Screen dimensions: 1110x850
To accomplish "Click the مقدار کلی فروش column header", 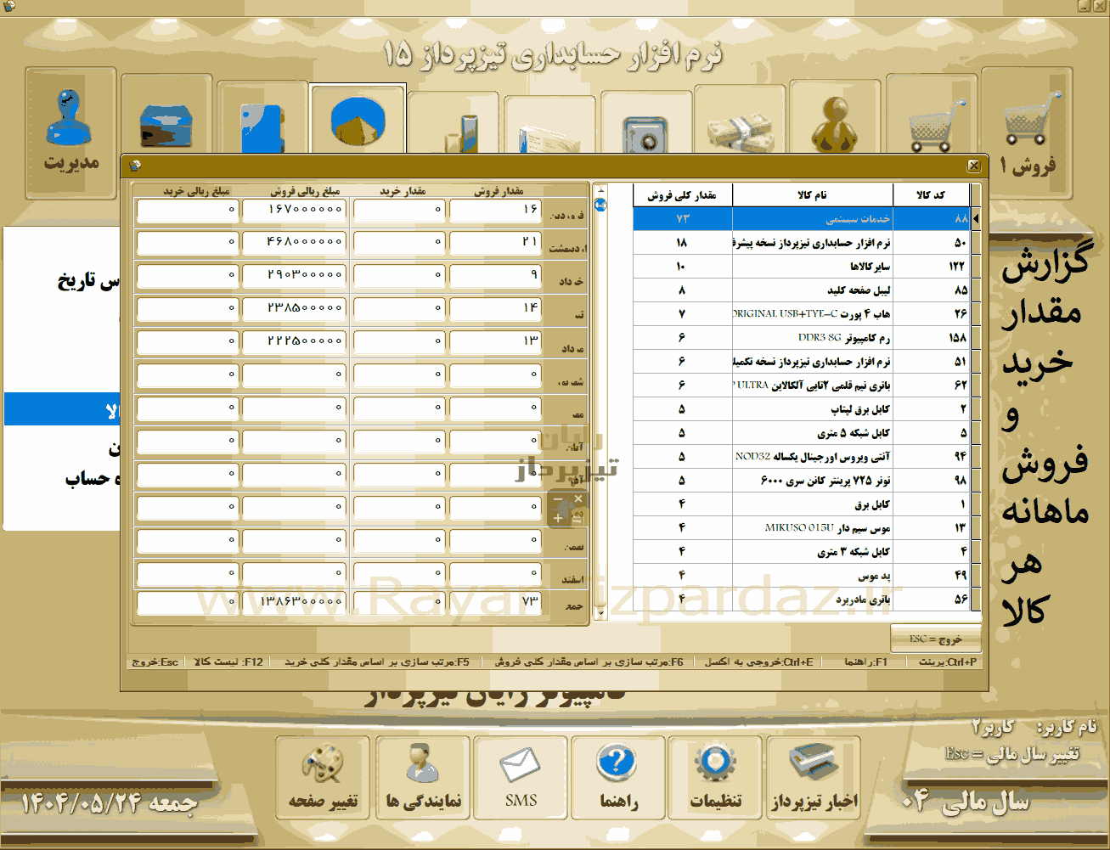I will (x=683, y=195).
